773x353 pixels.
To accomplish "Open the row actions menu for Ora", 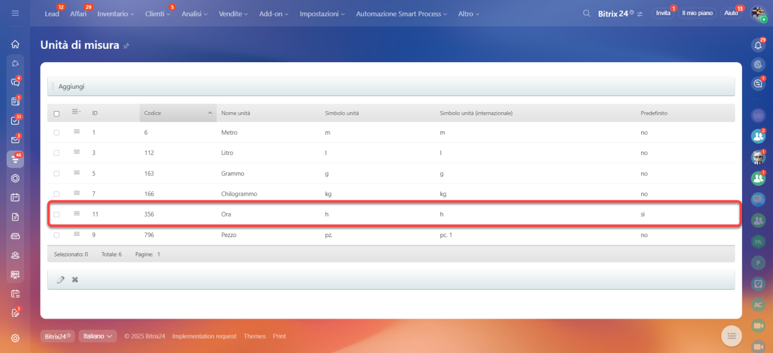I will point(77,214).
